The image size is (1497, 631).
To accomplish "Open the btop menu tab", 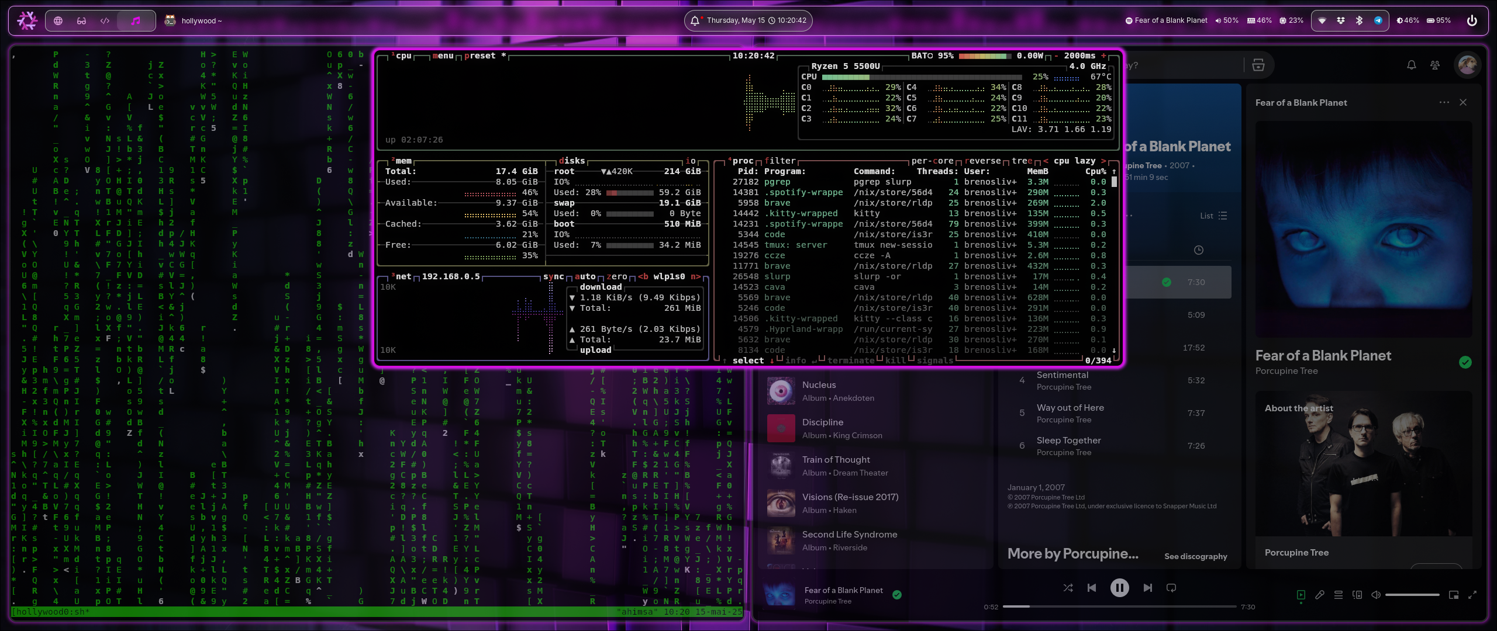I will (443, 56).
